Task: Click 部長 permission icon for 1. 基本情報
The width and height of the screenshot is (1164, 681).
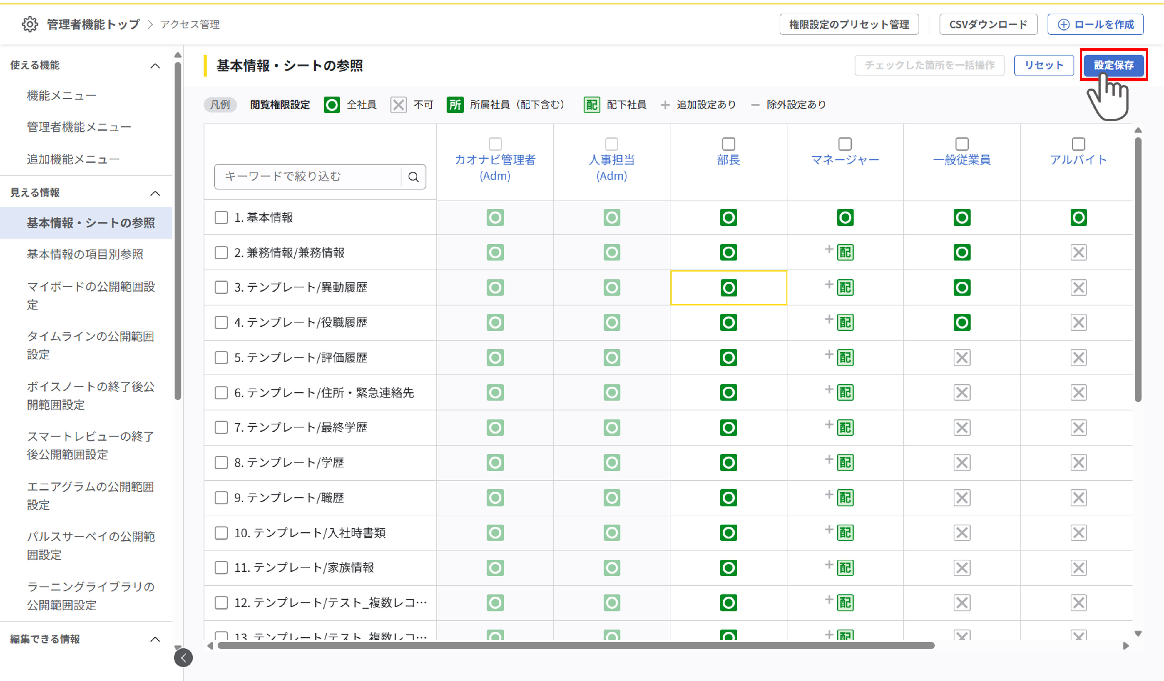Action: pyautogui.click(x=728, y=217)
